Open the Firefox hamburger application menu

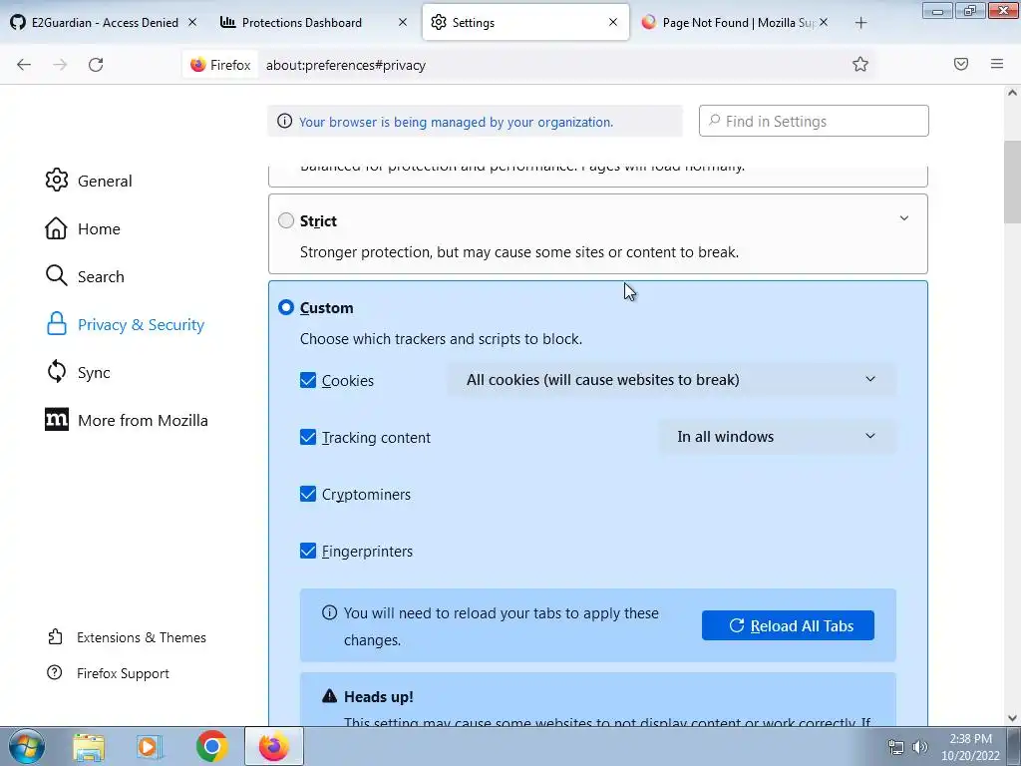997,64
